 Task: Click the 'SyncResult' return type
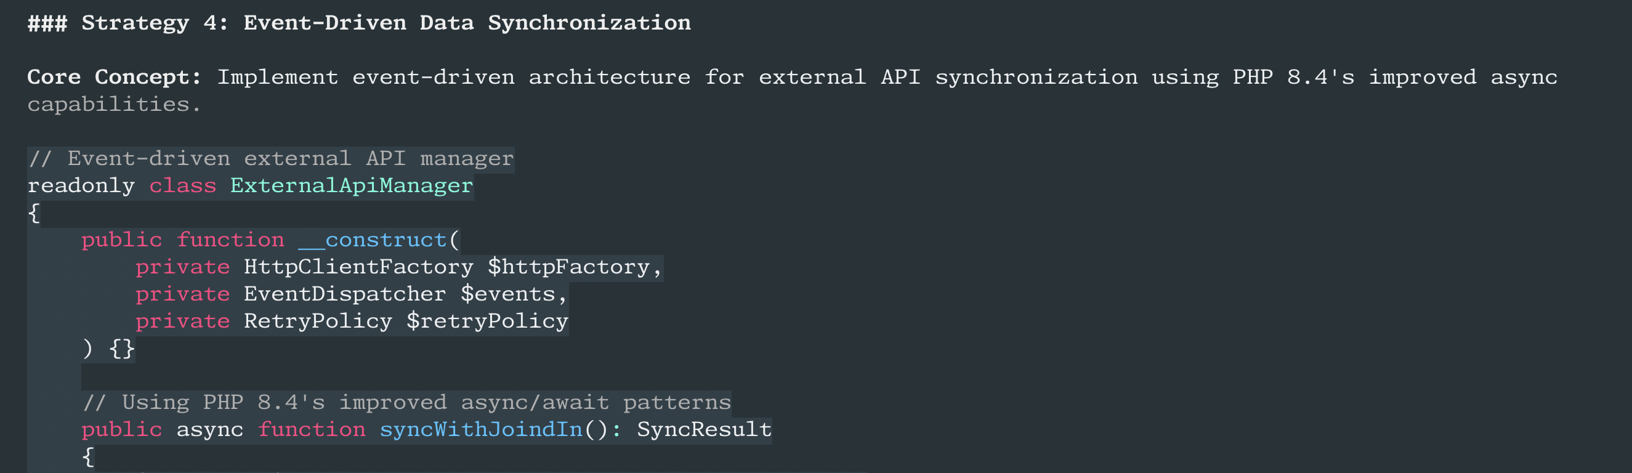(704, 430)
